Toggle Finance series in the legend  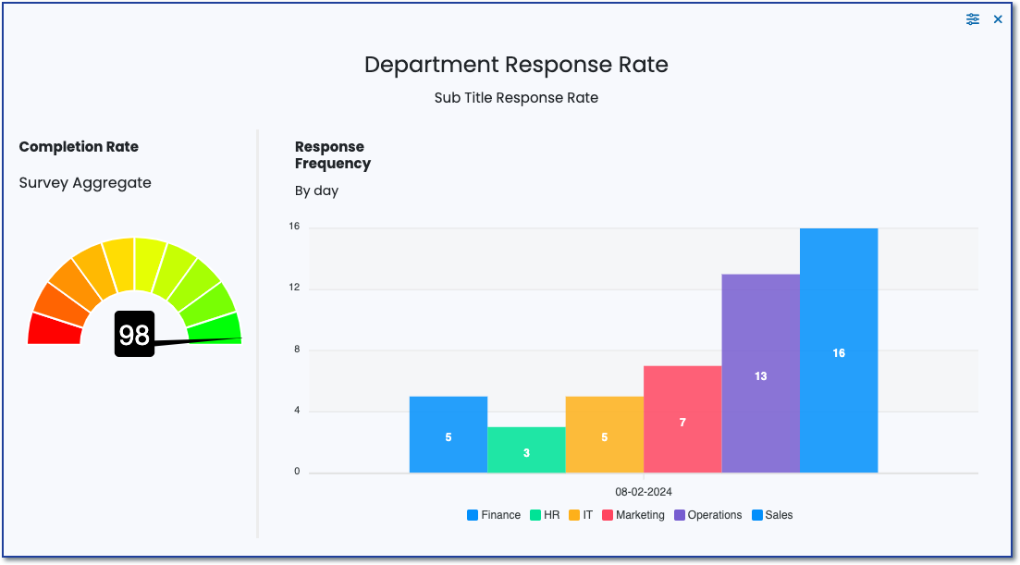point(494,515)
